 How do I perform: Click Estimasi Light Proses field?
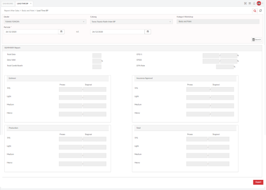pos(70,98)
